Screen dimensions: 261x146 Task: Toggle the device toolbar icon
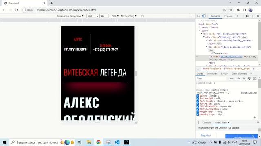click(x=203, y=16)
